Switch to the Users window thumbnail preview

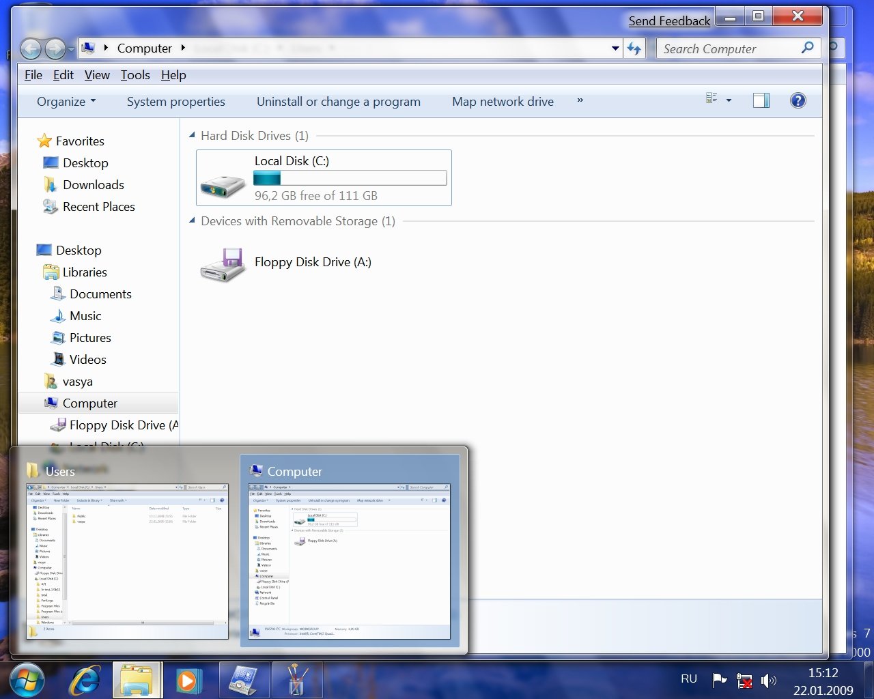click(127, 550)
